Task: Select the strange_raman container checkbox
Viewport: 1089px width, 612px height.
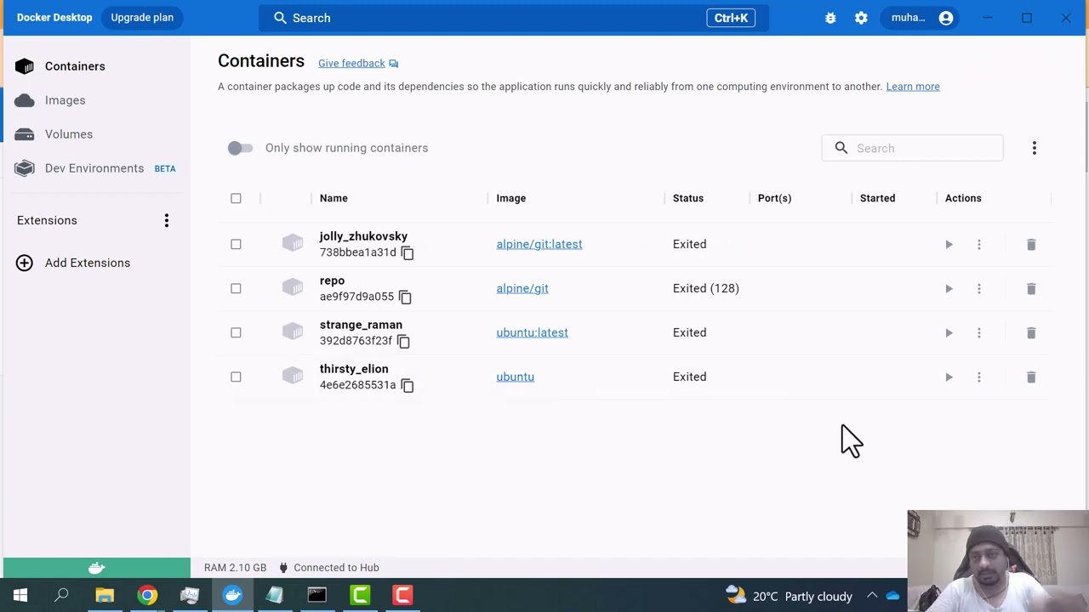Action: coord(236,332)
